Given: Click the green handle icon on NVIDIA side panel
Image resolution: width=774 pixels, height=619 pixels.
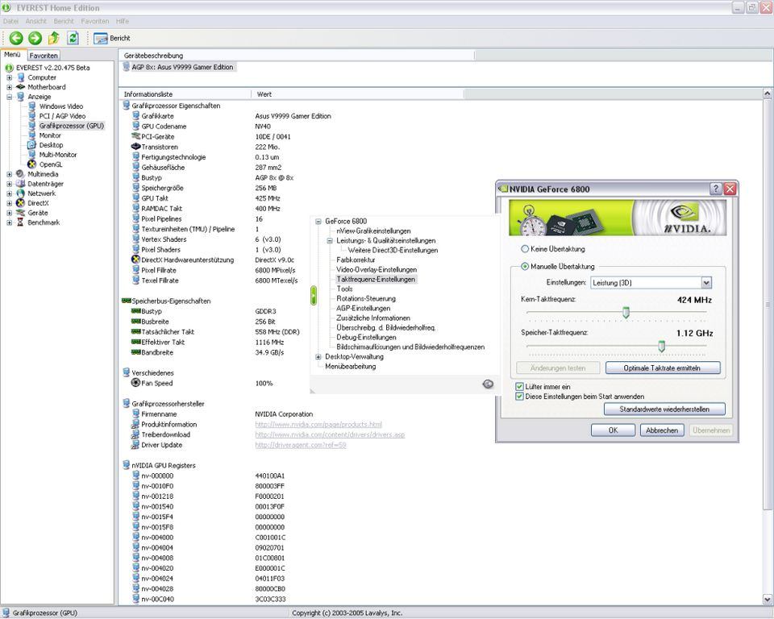Looking at the screenshot, I should coord(314,296).
